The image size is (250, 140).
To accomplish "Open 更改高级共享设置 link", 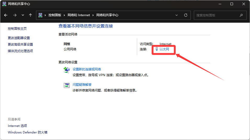I will tap(20, 45).
